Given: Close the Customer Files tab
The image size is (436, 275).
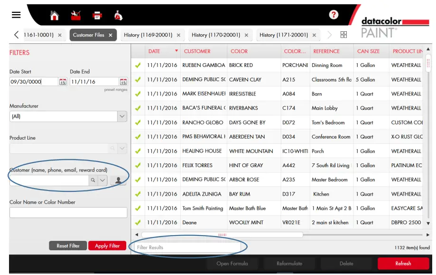Looking at the screenshot, I should [x=111, y=35].
